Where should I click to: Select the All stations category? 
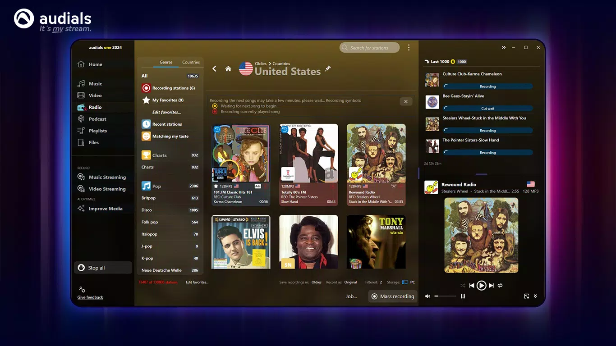(x=170, y=76)
